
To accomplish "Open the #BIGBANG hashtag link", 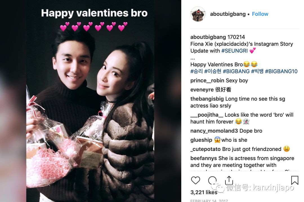I will [x=236, y=71].
